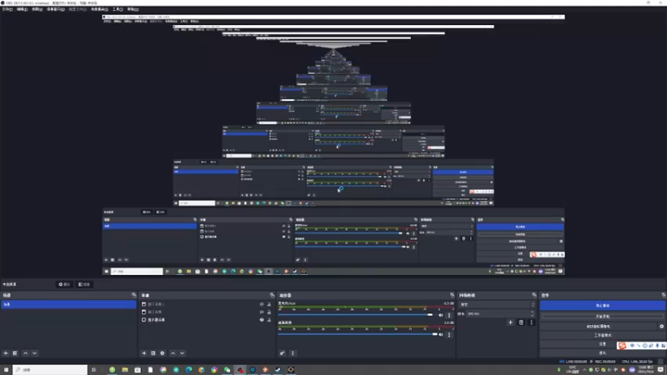667x375 pixels.
Task: Delete the selected source with the Sources panel trash icon
Action: click(153, 353)
